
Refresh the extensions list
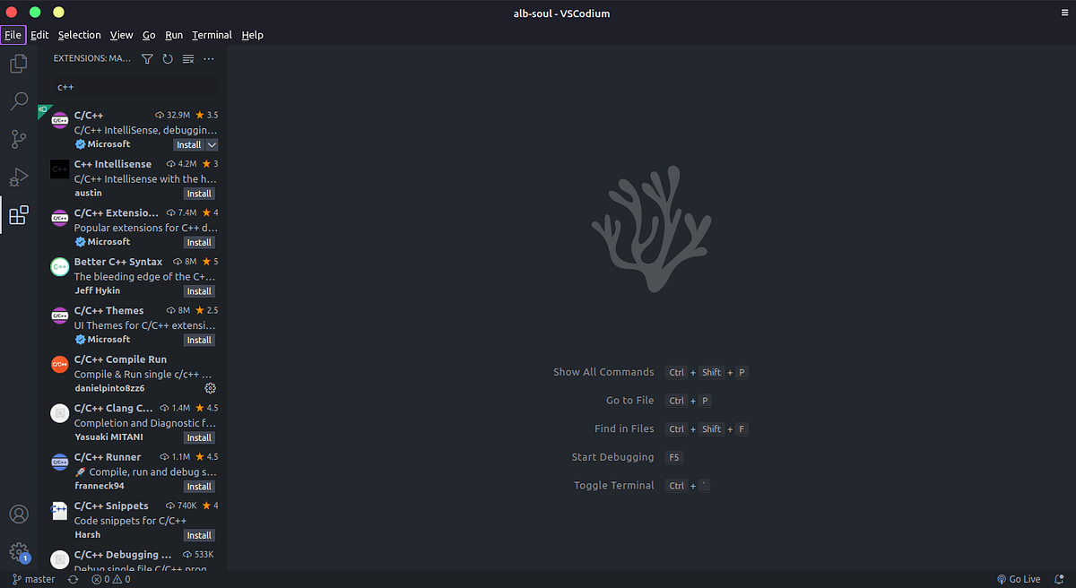[168, 58]
